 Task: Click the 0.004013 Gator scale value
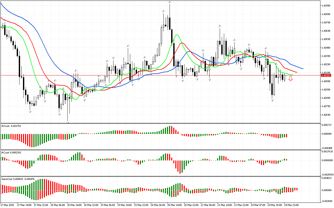tap(326, 178)
